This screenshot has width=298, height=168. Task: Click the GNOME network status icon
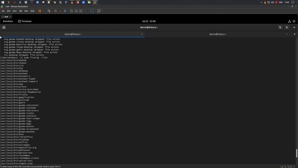click(x=289, y=21)
